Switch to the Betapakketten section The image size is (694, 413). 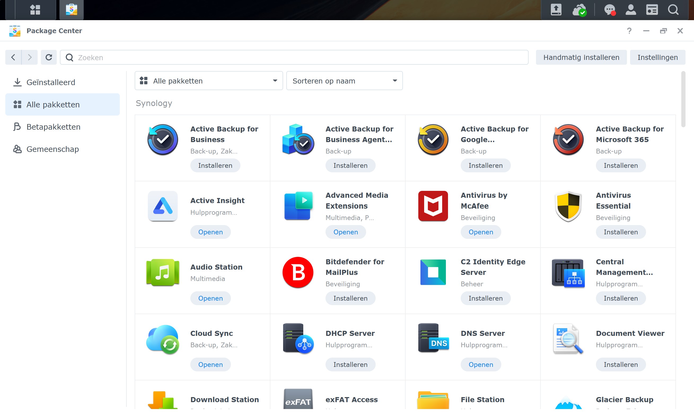pos(53,127)
